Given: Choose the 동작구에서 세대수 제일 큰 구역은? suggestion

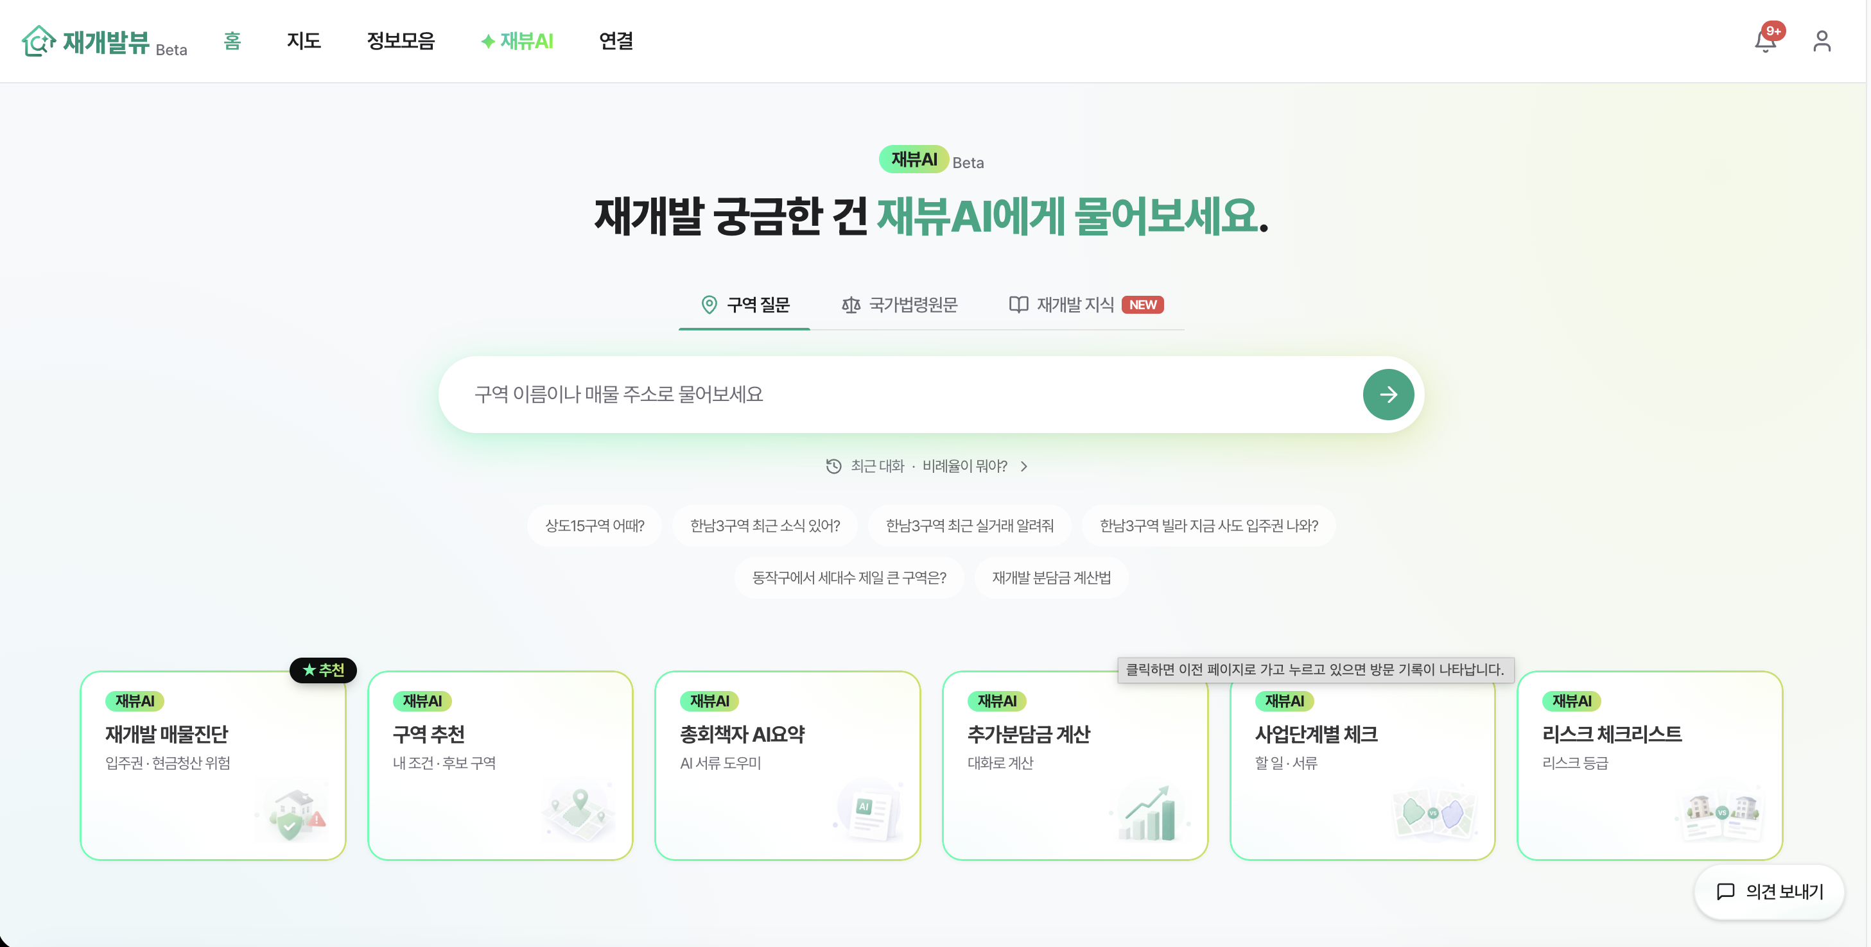Looking at the screenshot, I should pyautogui.click(x=849, y=577).
